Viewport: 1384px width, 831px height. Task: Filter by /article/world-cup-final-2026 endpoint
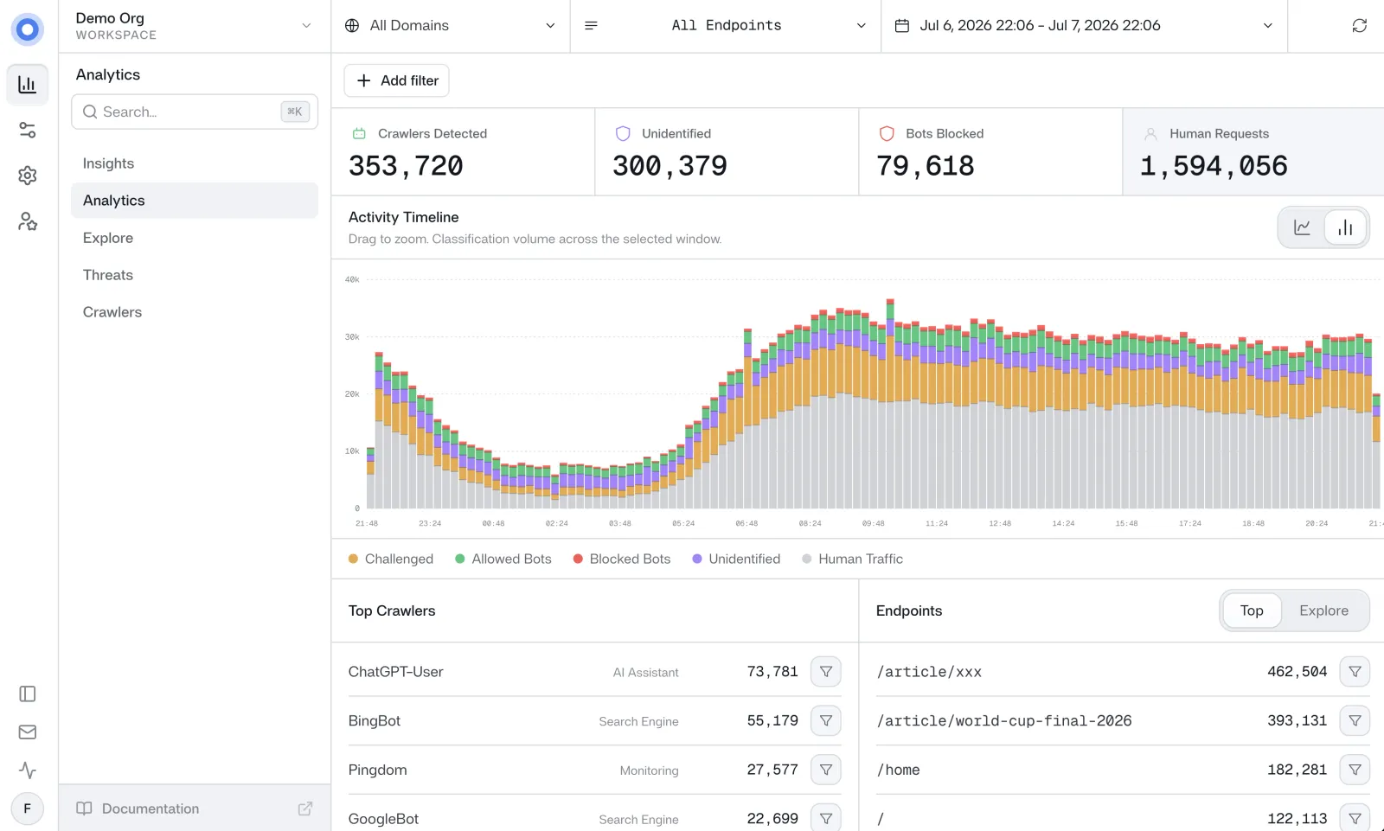[1355, 720]
